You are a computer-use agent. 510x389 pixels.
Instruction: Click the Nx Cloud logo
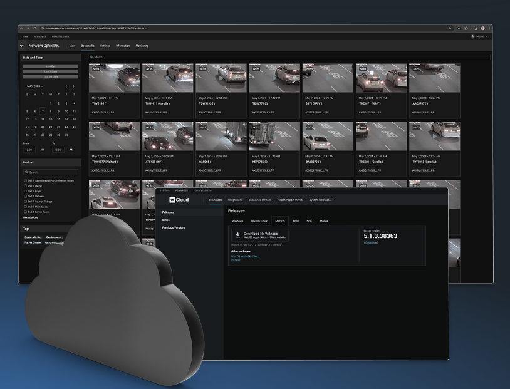pyautogui.click(x=179, y=200)
